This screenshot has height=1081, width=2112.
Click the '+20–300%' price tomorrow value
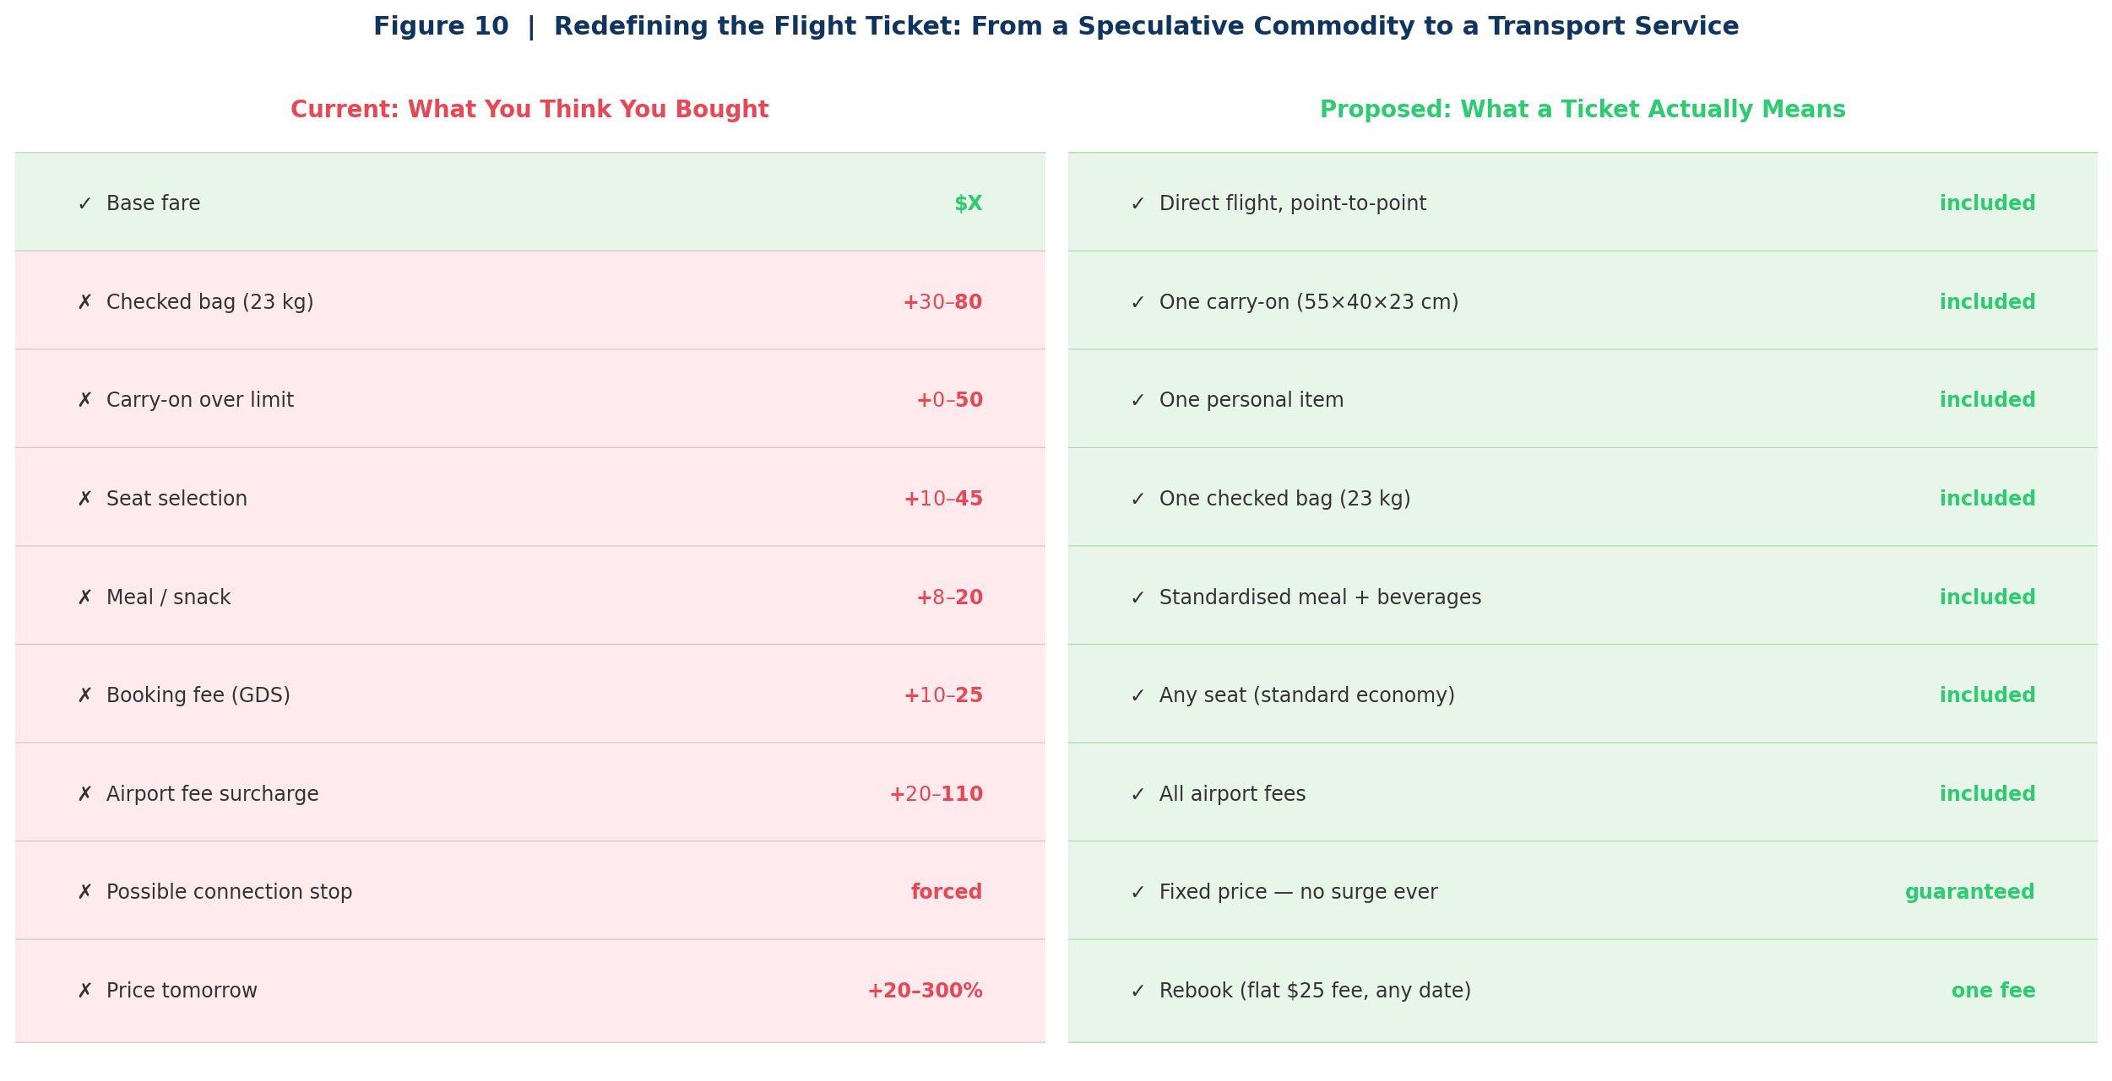tap(925, 992)
